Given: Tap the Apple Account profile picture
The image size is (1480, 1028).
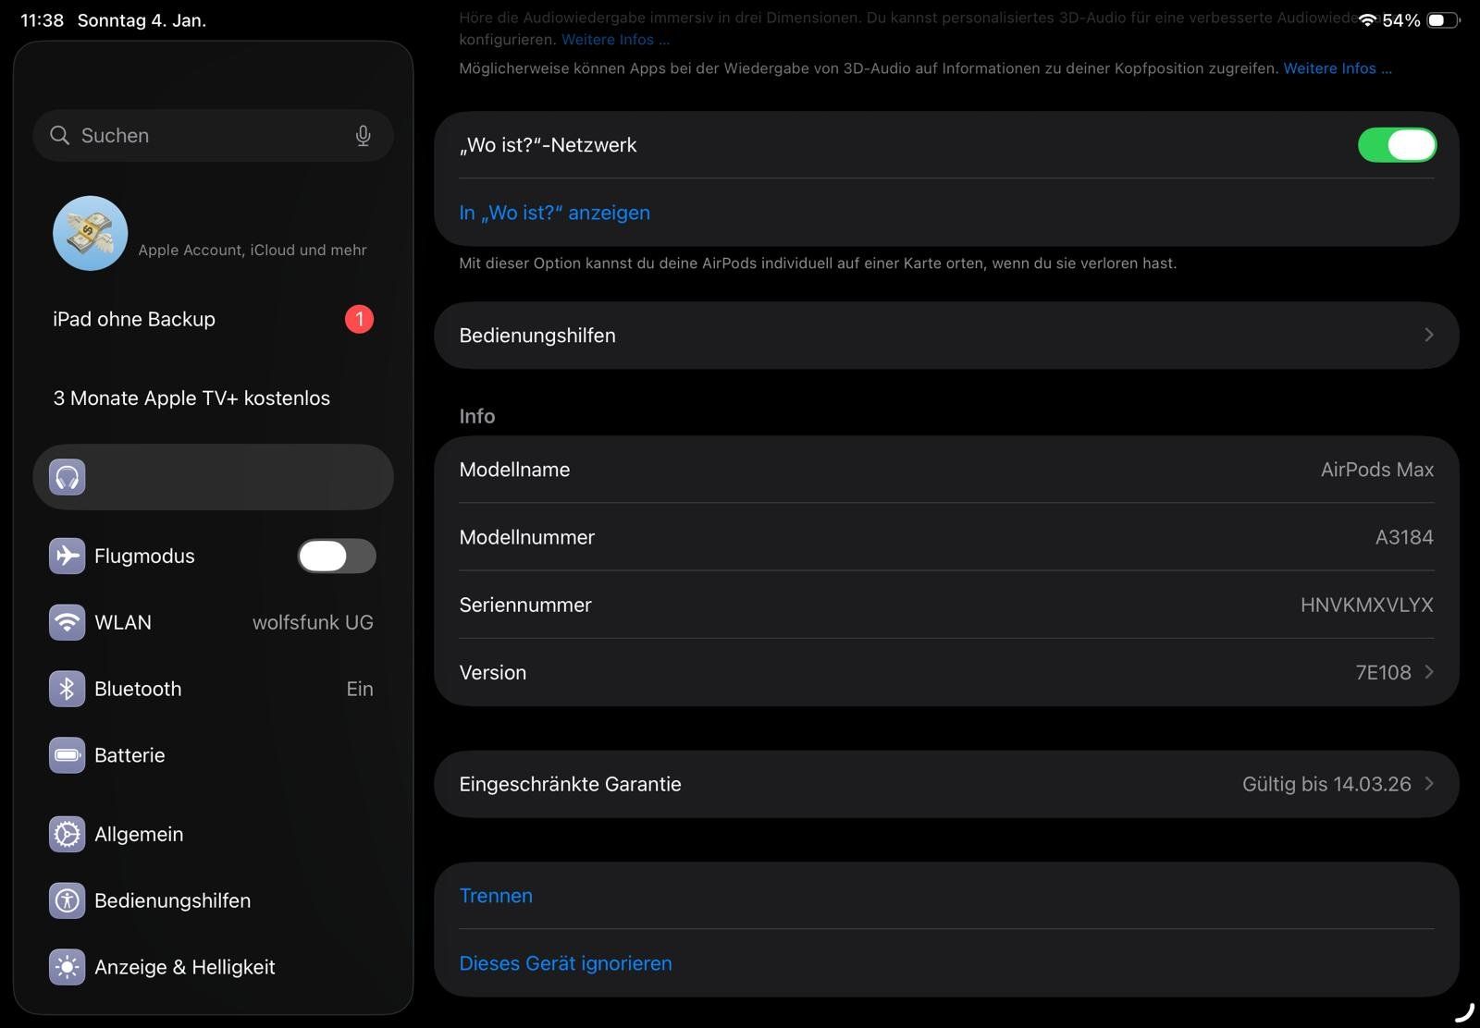Looking at the screenshot, I should pos(91,233).
